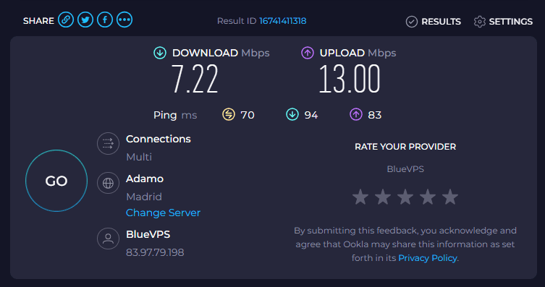The height and width of the screenshot is (287, 545).
Task: Share result on Facebook
Action: click(105, 20)
